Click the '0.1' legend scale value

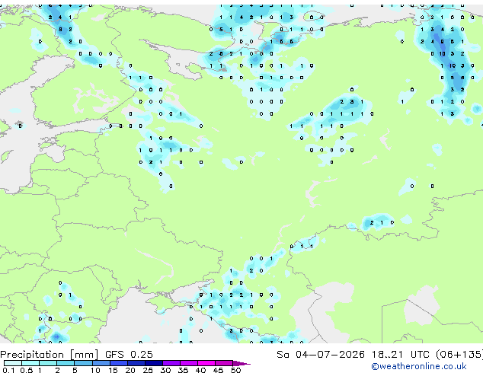pos(8,370)
